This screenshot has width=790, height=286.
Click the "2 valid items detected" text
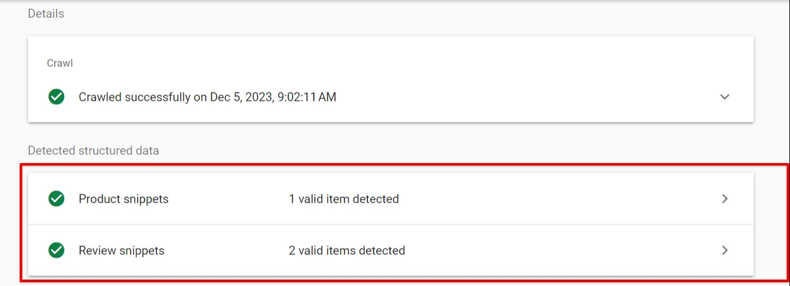(x=347, y=250)
